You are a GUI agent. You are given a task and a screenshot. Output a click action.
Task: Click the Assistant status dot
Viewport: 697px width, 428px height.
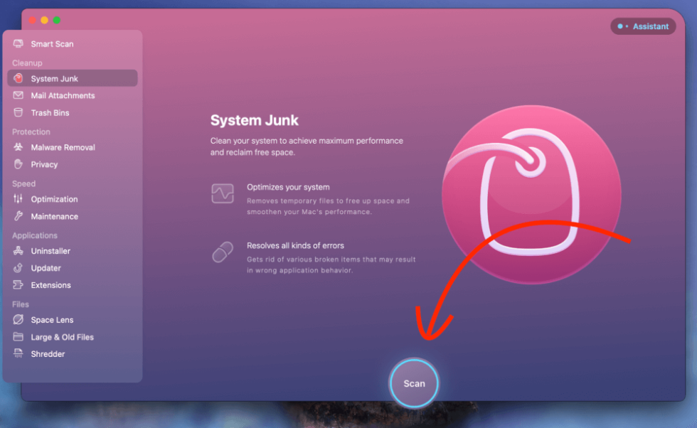tap(619, 26)
